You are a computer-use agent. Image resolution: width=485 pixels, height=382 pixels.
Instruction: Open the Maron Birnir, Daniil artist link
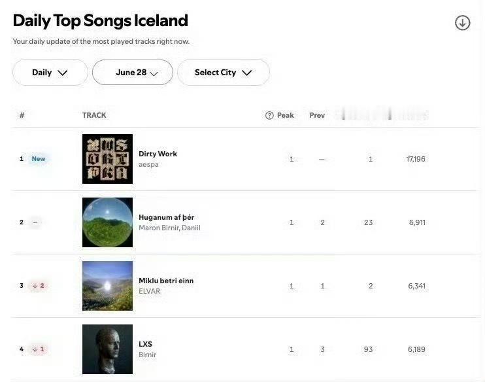[169, 228]
